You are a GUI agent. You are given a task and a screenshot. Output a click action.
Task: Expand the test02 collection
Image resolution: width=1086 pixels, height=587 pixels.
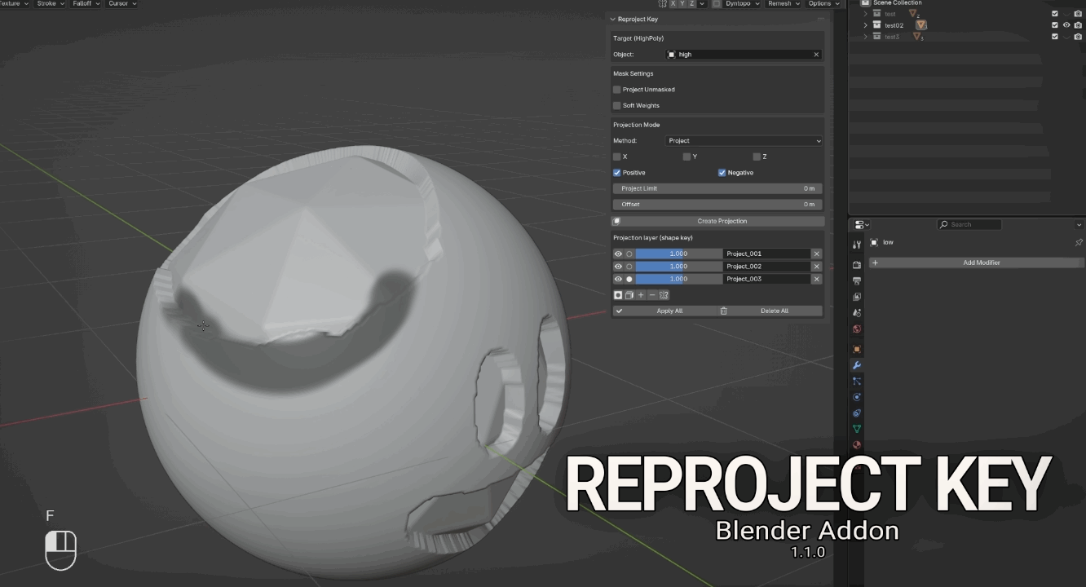pyautogui.click(x=866, y=25)
